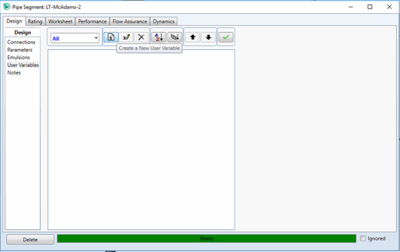
Task: Create a new user variable
Action: point(111,37)
